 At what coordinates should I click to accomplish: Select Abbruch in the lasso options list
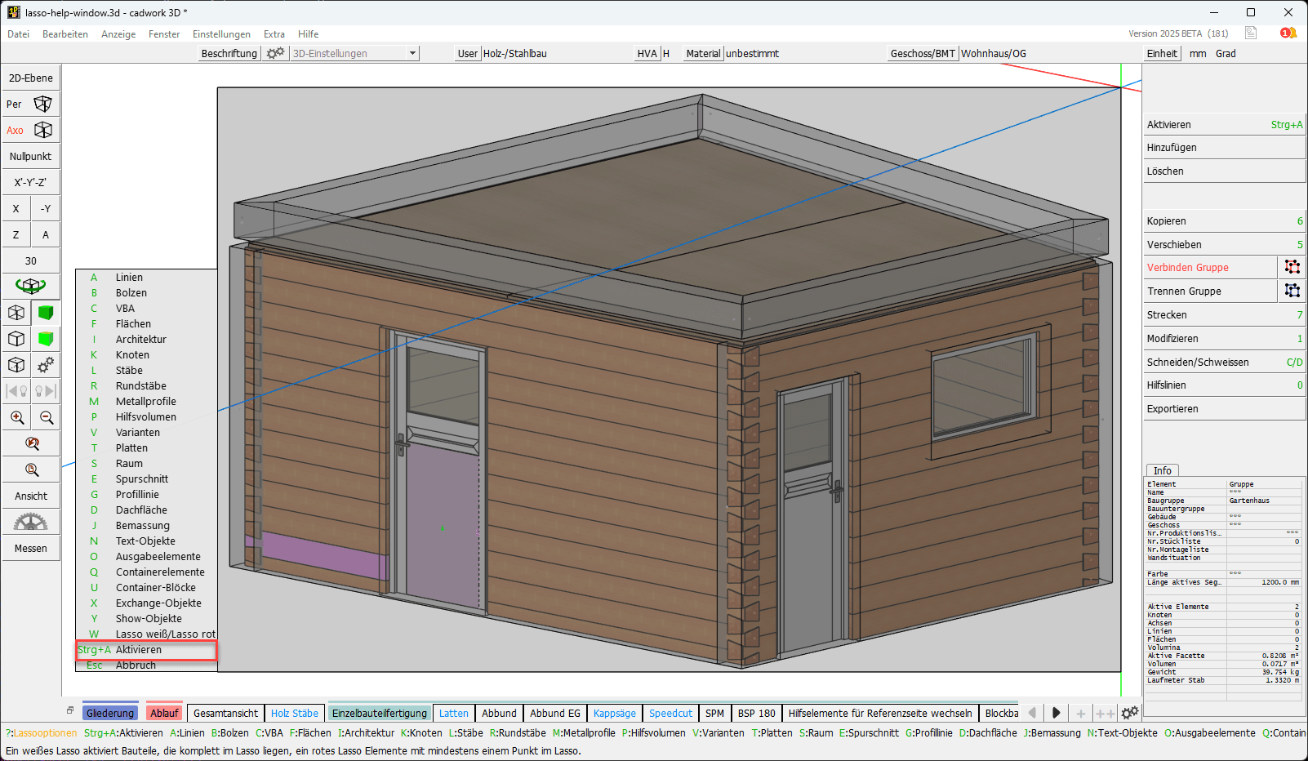point(147,665)
